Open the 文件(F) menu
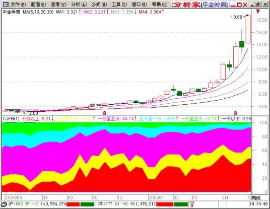This screenshot has width=270, height=209. (18, 5)
